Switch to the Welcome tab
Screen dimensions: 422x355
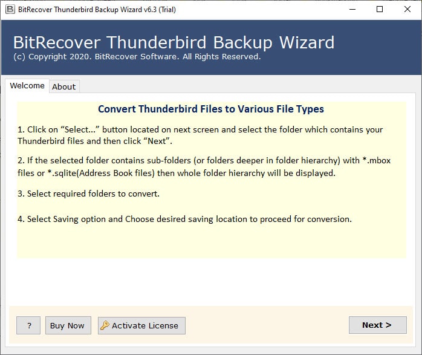27,86
